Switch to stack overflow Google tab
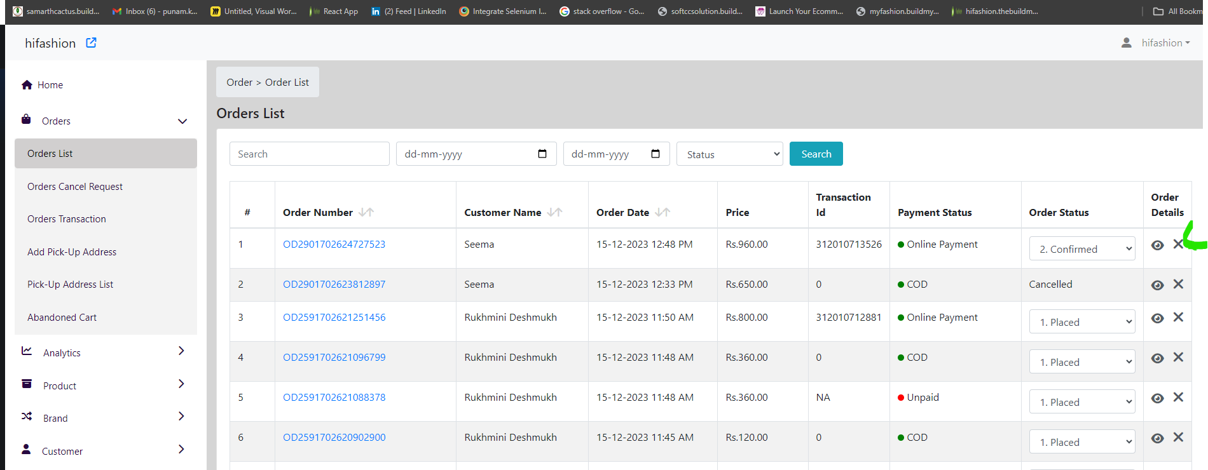This screenshot has width=1208, height=470. (602, 11)
